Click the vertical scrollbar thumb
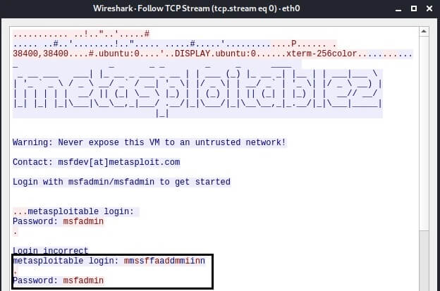This screenshot has height=291, width=440. (424, 133)
